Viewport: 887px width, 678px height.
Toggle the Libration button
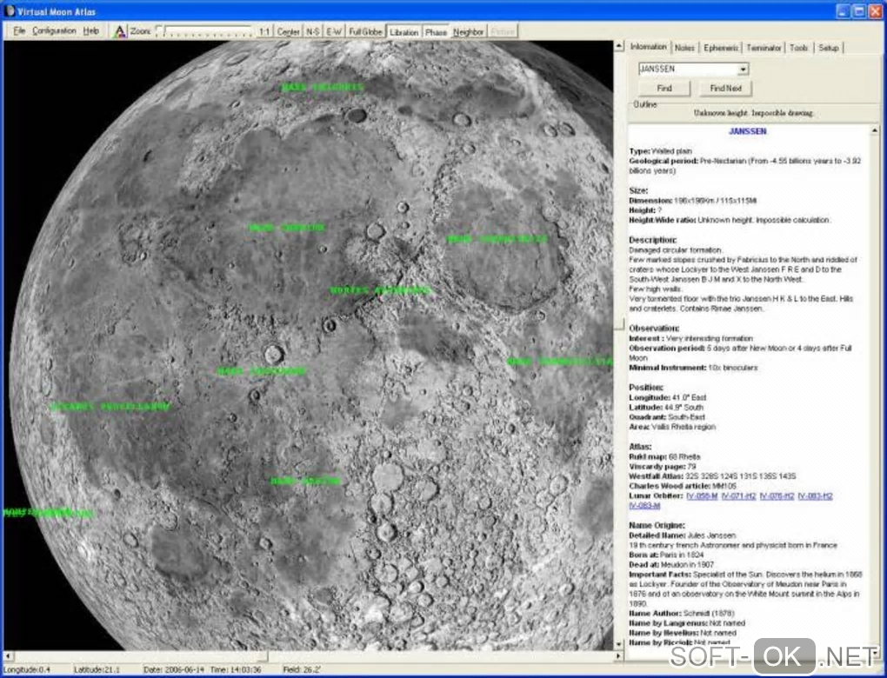pyautogui.click(x=403, y=31)
